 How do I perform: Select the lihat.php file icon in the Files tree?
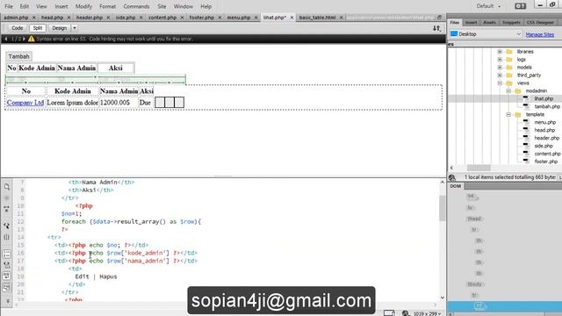526,98
